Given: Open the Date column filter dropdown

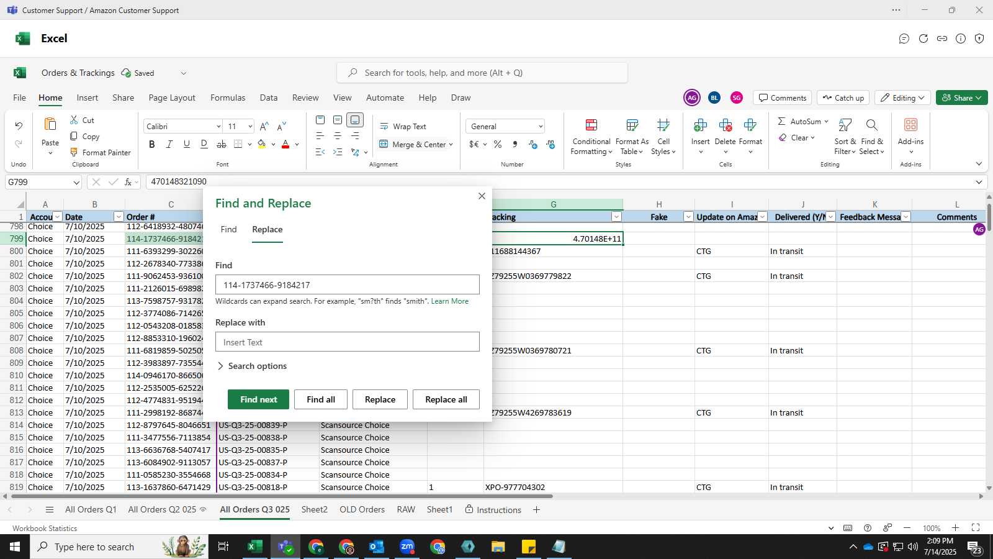Looking at the screenshot, I should coord(119,217).
